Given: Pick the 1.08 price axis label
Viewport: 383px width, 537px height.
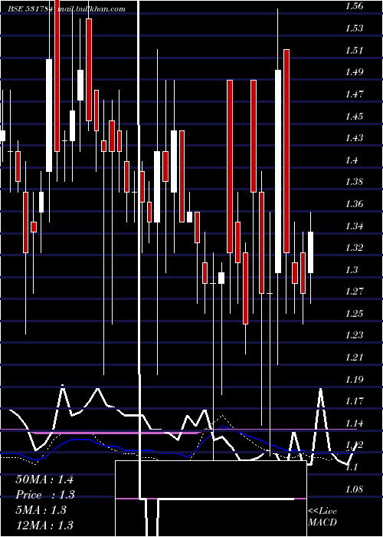Looking at the screenshot, I should pos(354,489).
